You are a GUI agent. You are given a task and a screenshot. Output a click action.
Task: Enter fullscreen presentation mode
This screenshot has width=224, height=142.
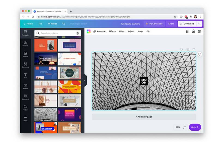pyautogui.click(x=184, y=127)
